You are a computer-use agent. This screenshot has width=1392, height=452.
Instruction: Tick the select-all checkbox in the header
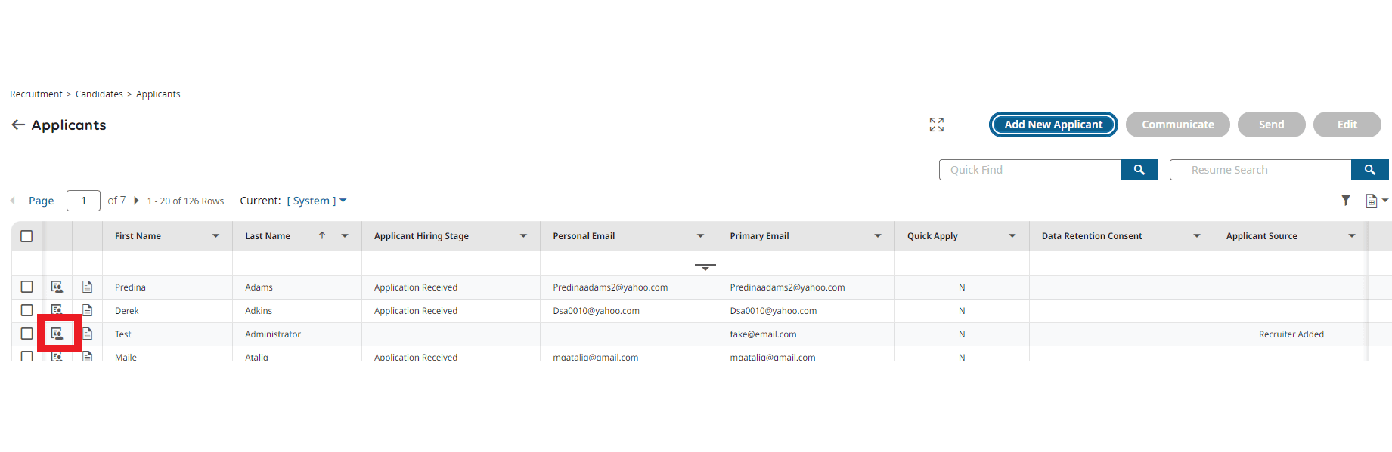point(26,236)
